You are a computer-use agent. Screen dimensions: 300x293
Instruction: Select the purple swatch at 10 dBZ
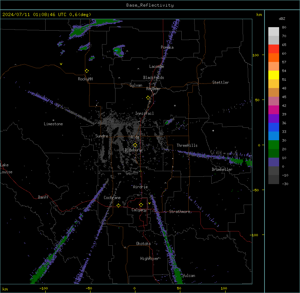coord(274,162)
